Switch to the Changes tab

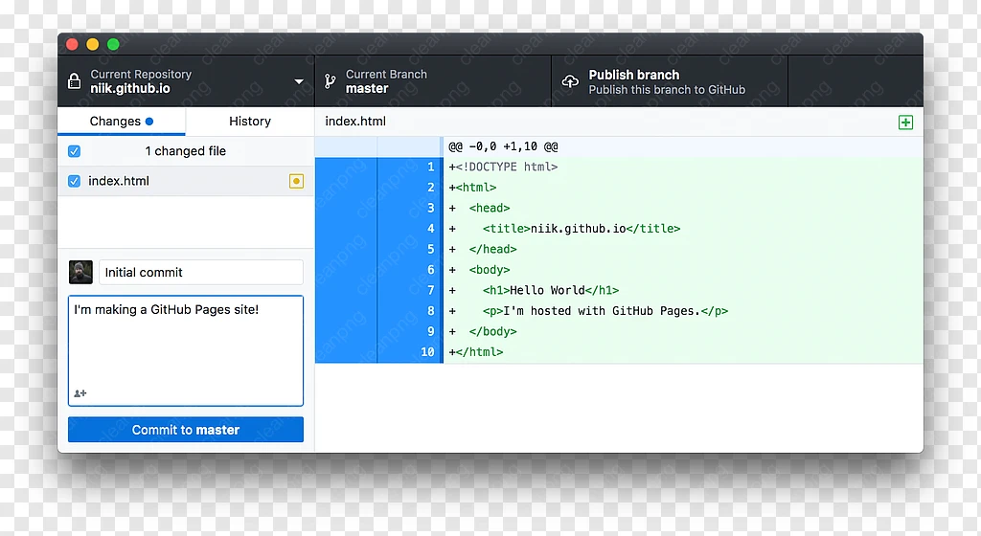point(122,122)
